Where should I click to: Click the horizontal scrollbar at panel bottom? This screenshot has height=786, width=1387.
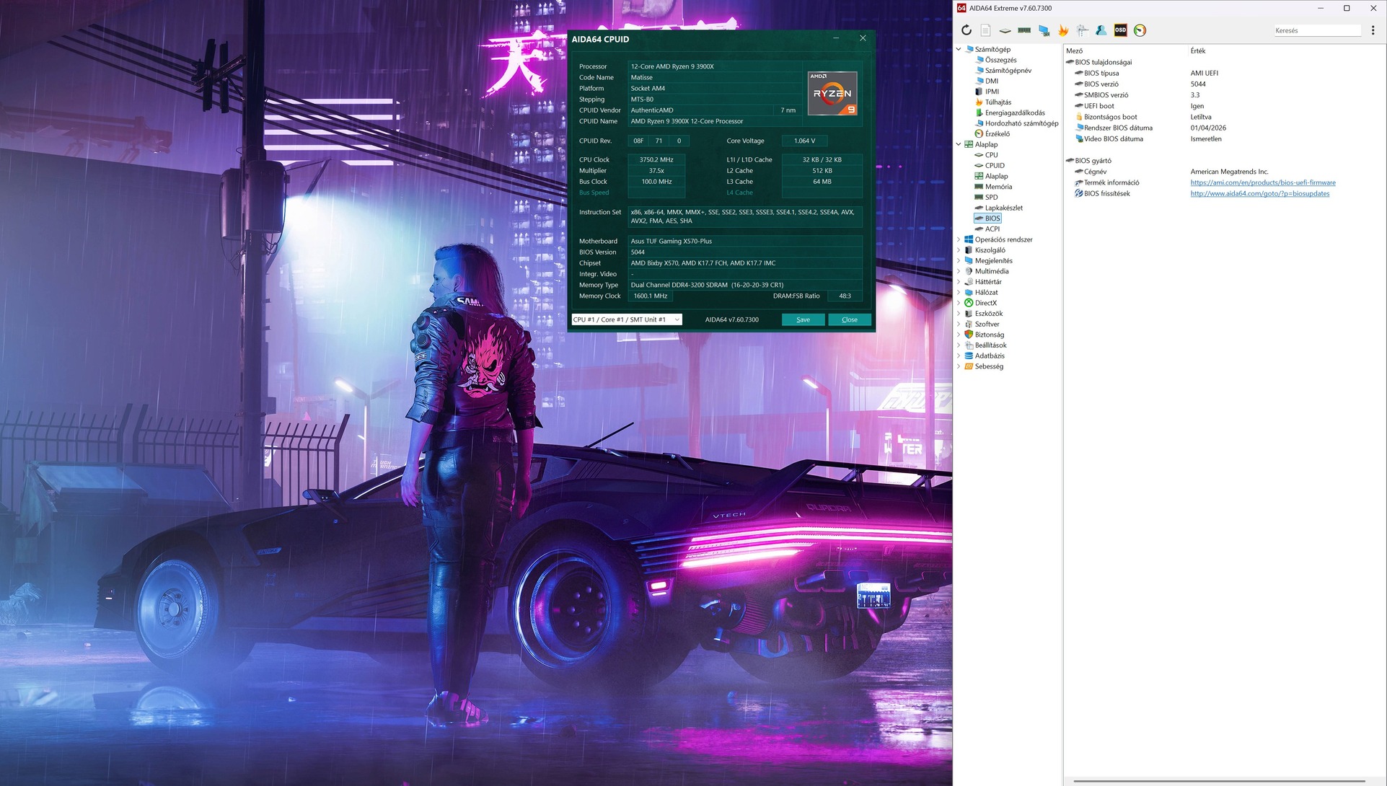tap(1219, 781)
